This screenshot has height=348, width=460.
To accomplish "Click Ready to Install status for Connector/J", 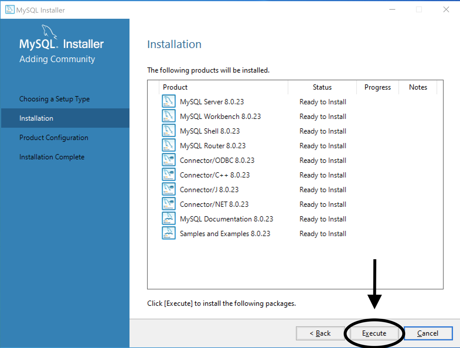I will coord(323,190).
